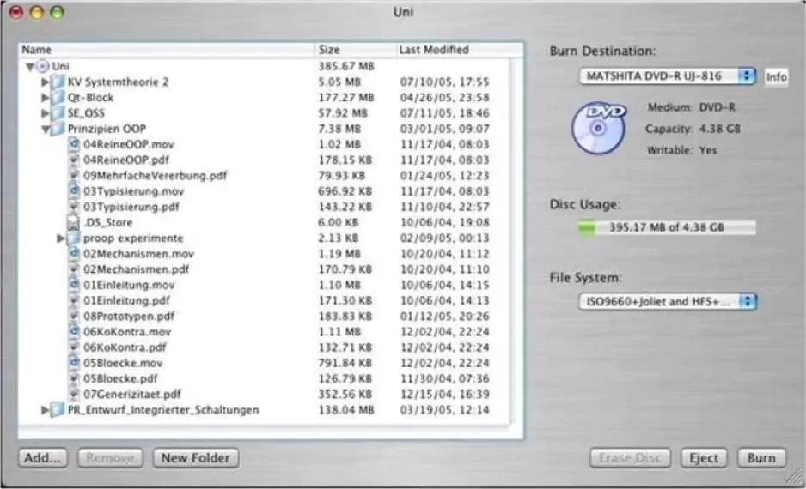Click the 07/10/05, 17:55 date value
The width and height of the screenshot is (806, 489).
point(444,81)
